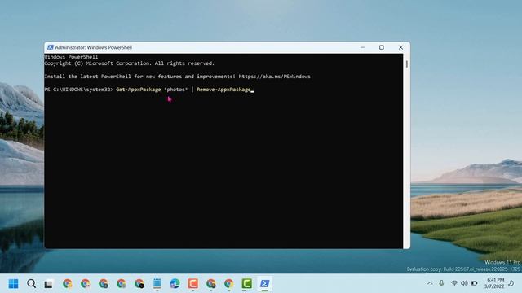Open Chrome icon directly right of Task View
The width and height of the screenshot is (522, 293).
(x=67, y=284)
